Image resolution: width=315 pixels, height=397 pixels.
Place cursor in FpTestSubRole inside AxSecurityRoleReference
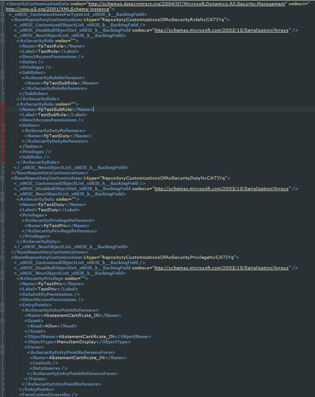pos(60,83)
